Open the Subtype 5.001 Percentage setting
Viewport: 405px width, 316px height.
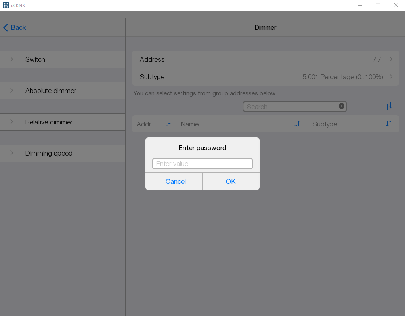(x=266, y=77)
